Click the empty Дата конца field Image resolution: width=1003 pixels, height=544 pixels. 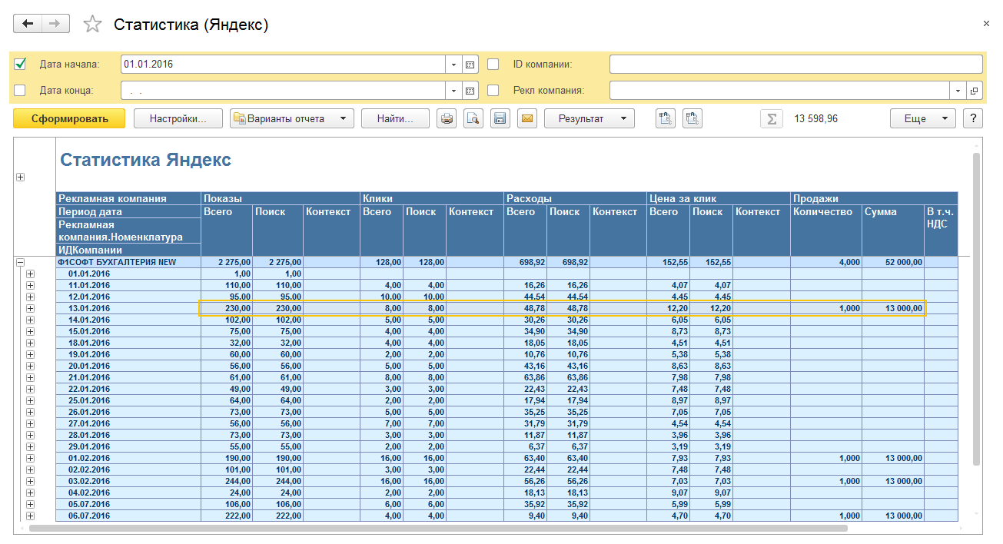284,91
